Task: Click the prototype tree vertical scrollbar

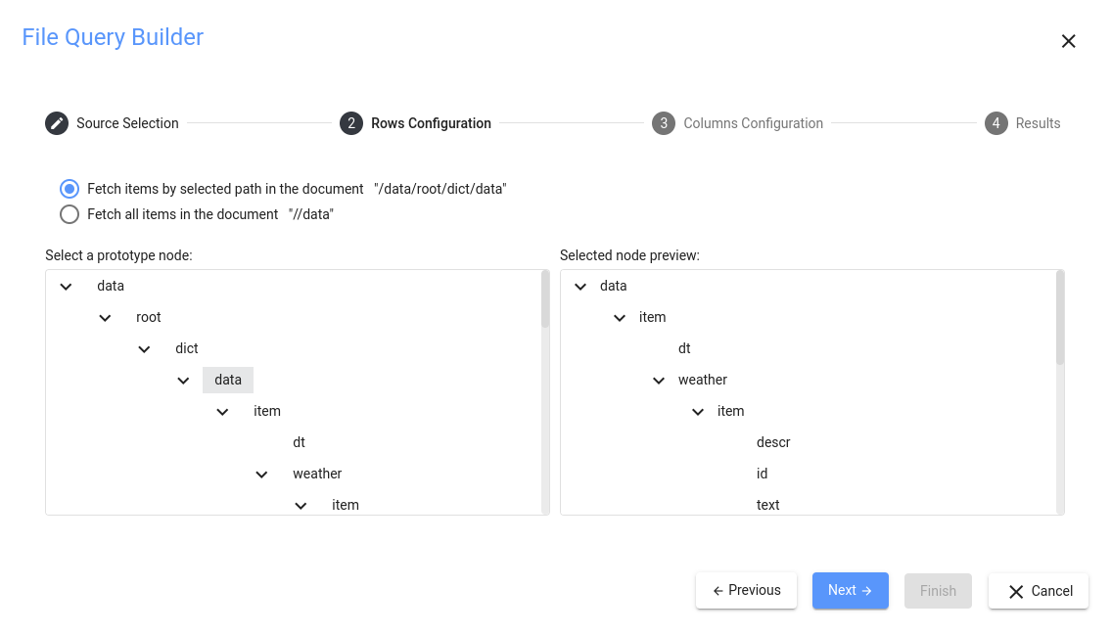Action: pyautogui.click(x=545, y=299)
